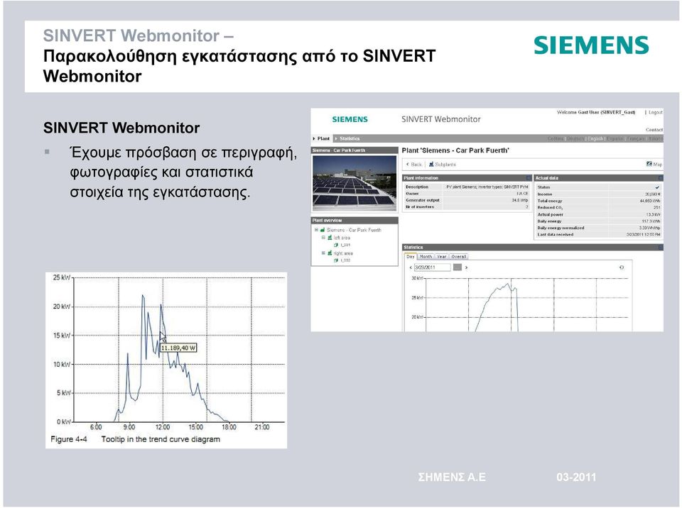Switch language to English
Screen dimensions: 682x508
point(595,138)
